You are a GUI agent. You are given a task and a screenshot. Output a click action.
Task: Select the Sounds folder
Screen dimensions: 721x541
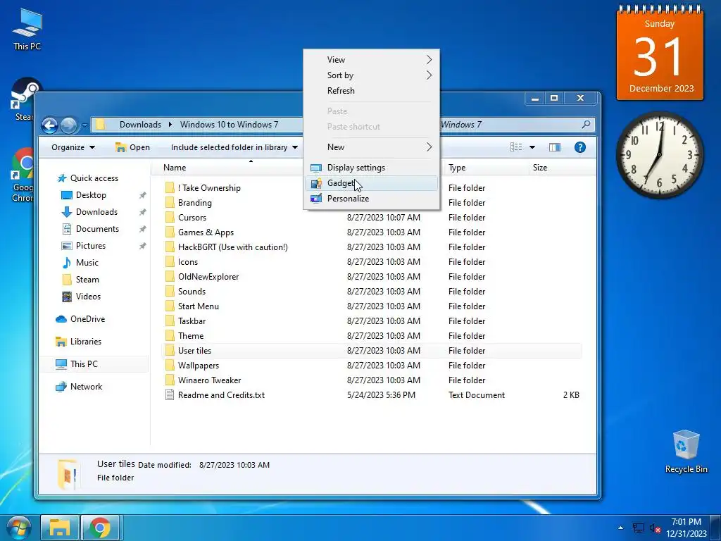(192, 291)
